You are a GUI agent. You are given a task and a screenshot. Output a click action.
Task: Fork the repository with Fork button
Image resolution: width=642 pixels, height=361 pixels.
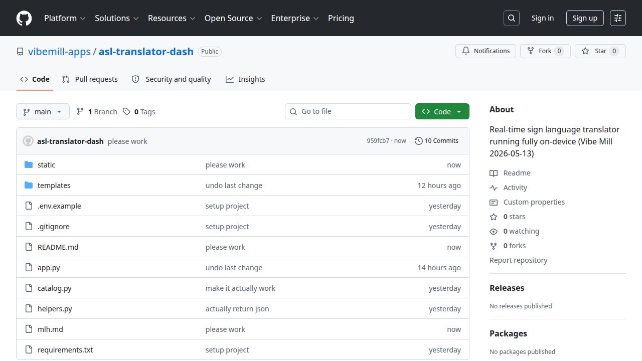pos(545,51)
